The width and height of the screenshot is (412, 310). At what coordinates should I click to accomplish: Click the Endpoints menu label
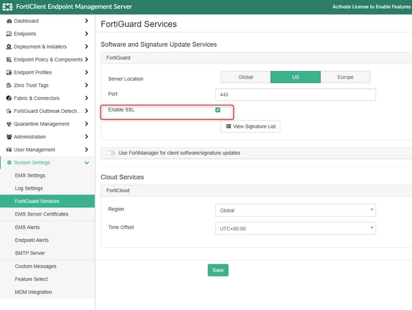25,34
